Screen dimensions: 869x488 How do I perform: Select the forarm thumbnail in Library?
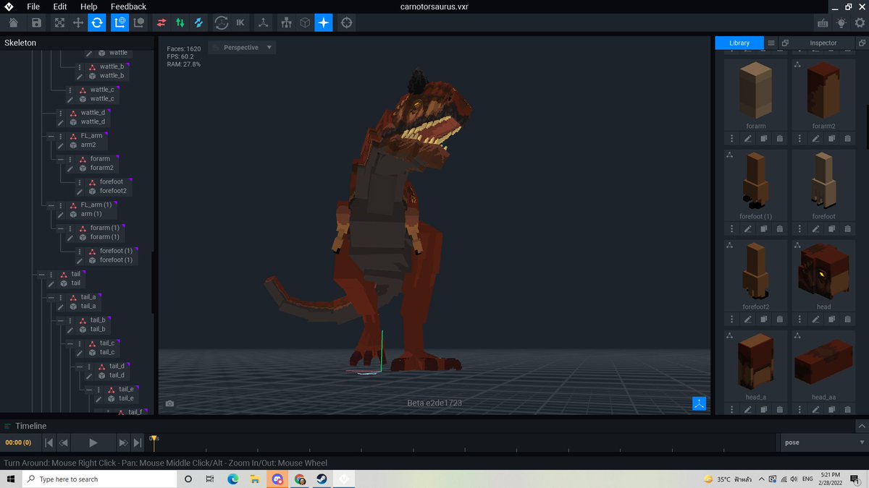click(x=755, y=91)
